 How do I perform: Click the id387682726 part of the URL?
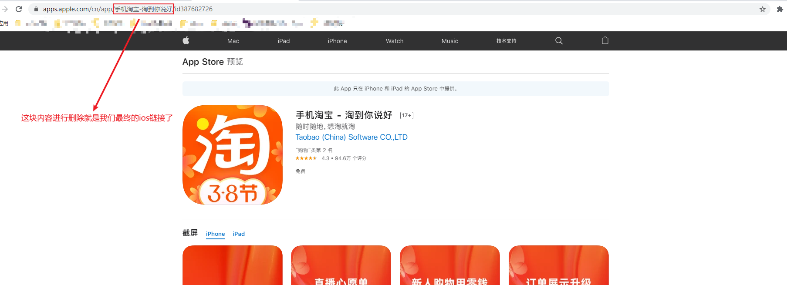click(x=194, y=9)
